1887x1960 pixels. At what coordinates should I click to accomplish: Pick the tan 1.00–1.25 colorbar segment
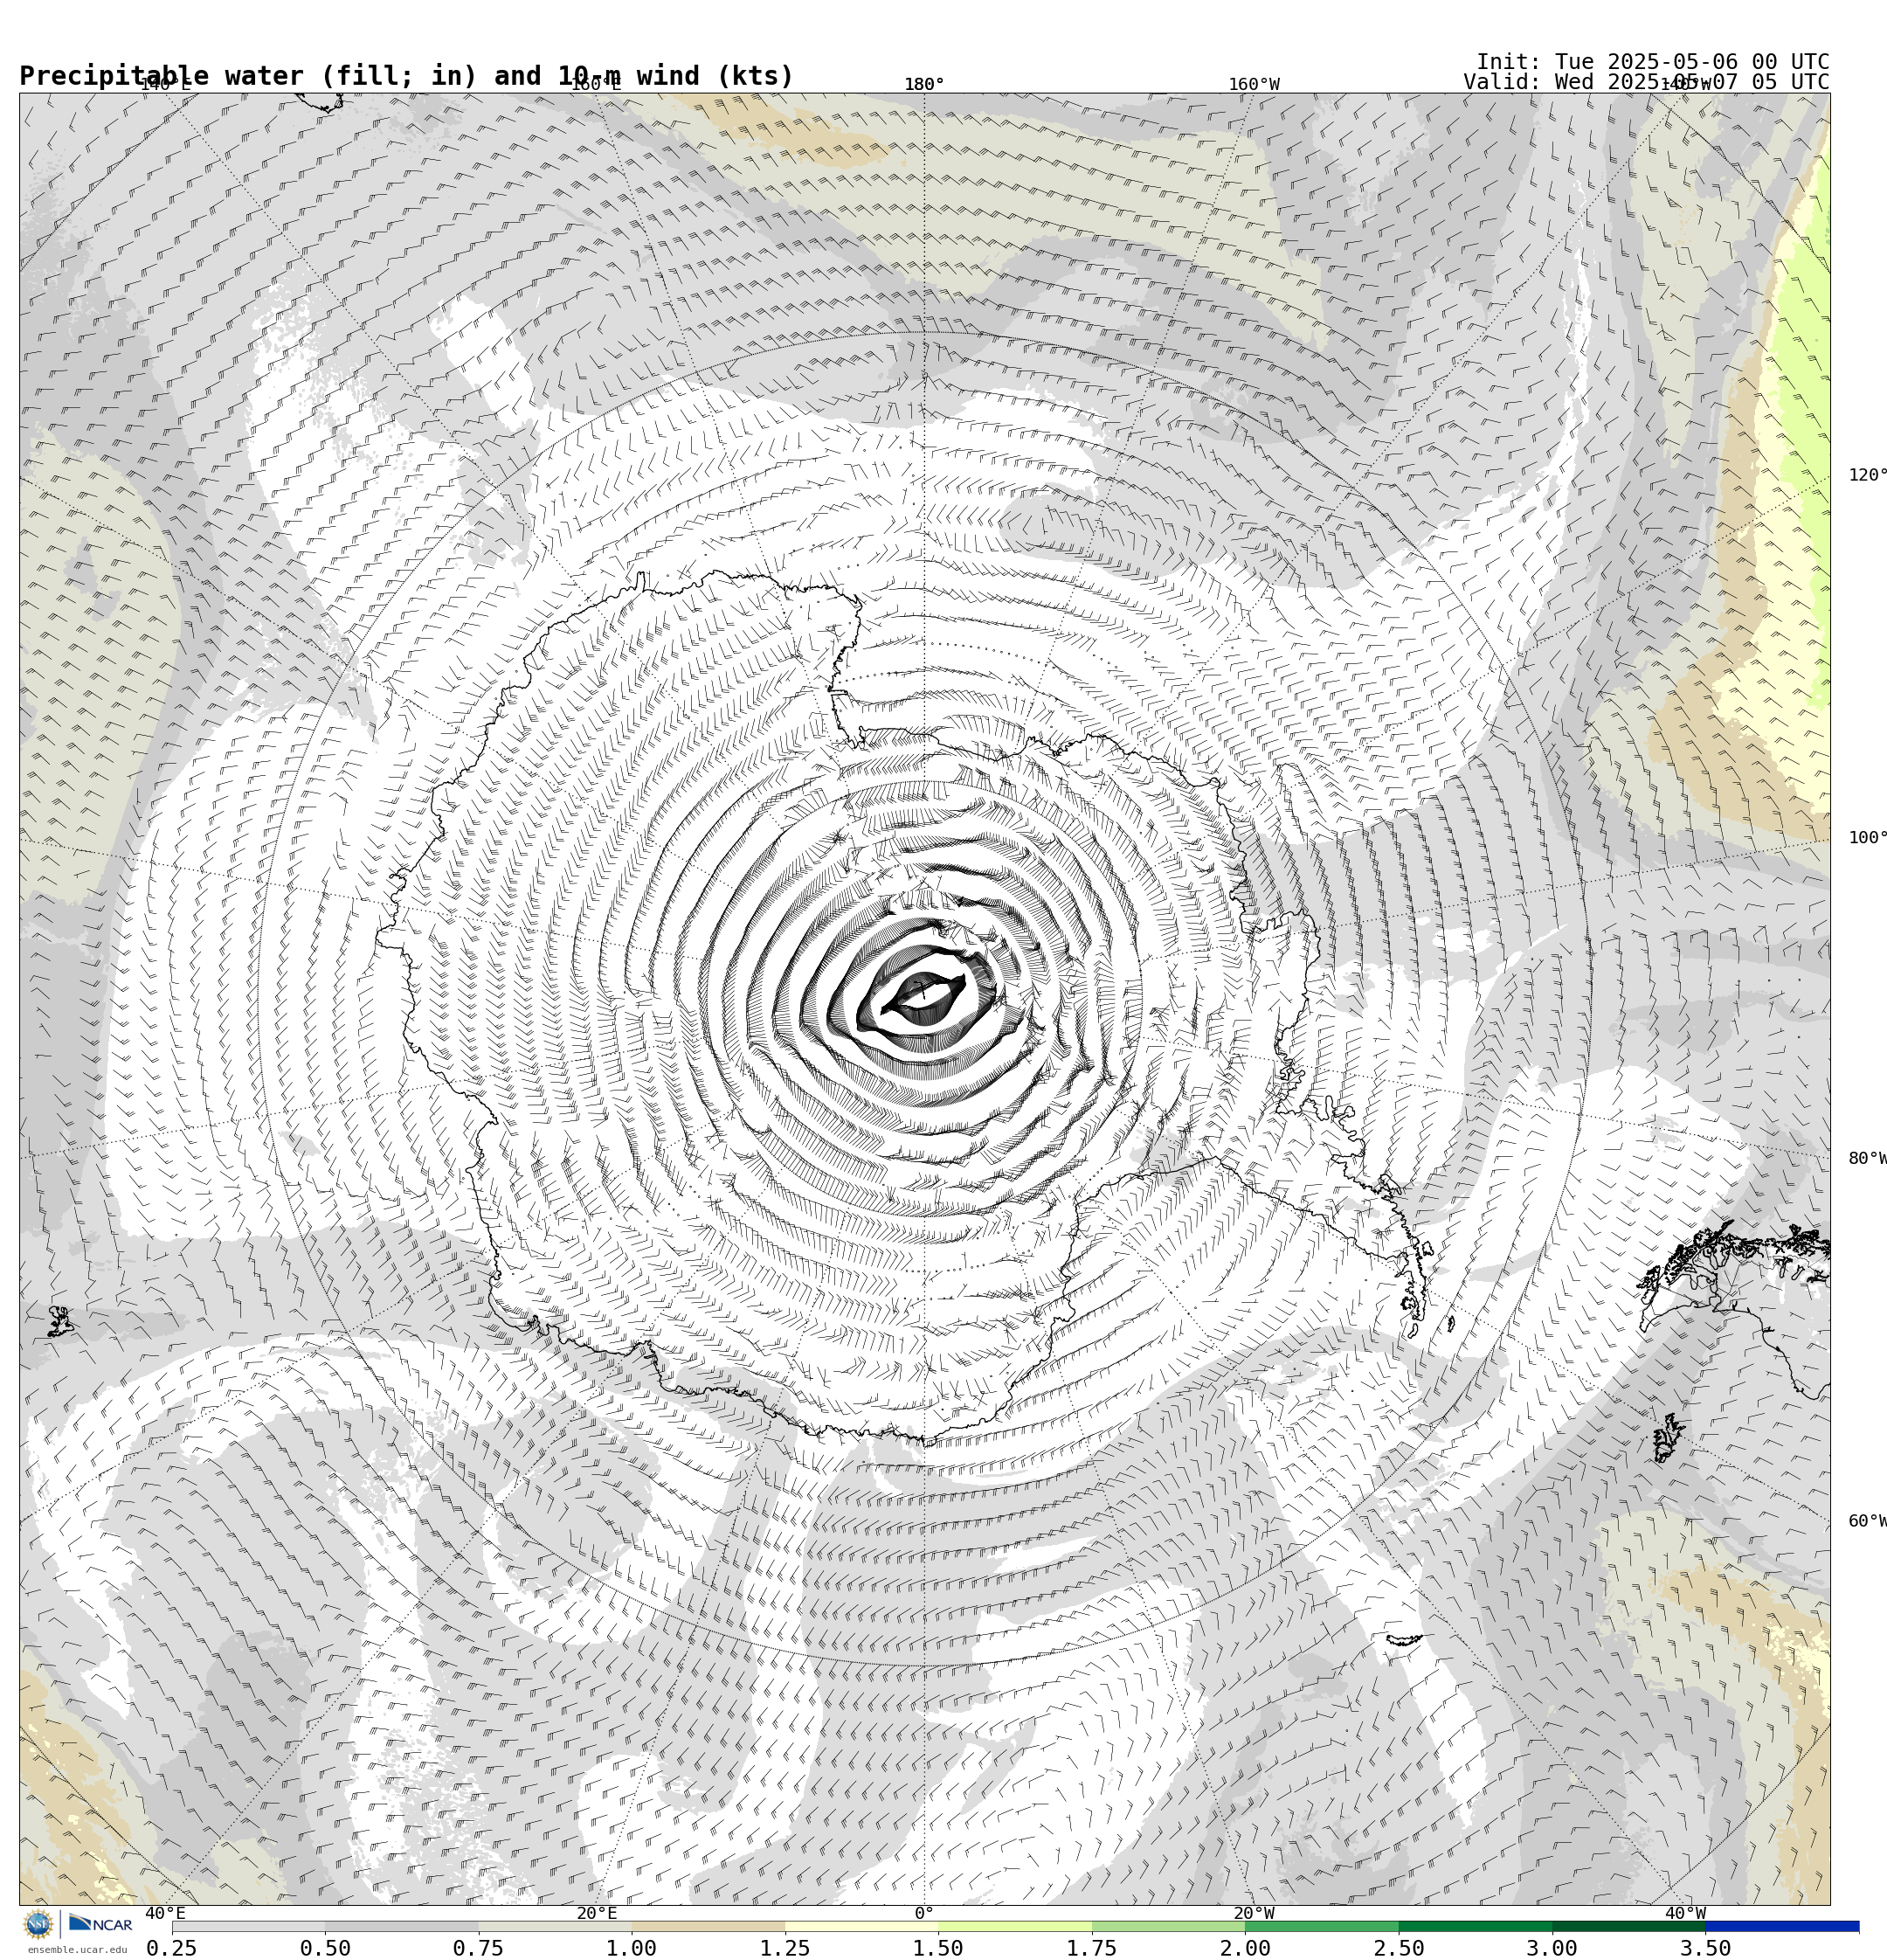coord(708,1926)
